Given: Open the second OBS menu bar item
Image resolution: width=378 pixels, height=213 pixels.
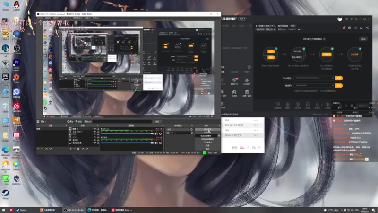Looking at the screenshot, I should coord(48,18).
